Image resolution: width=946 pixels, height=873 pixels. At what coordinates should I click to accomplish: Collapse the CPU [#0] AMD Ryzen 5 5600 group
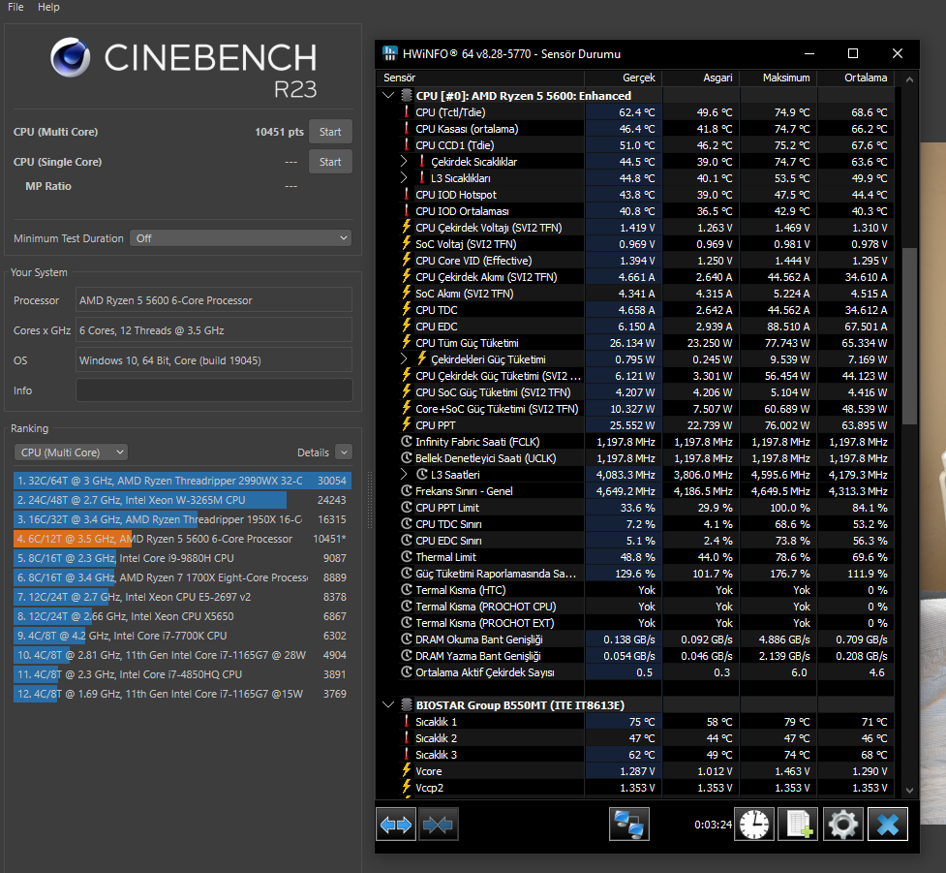(x=388, y=95)
